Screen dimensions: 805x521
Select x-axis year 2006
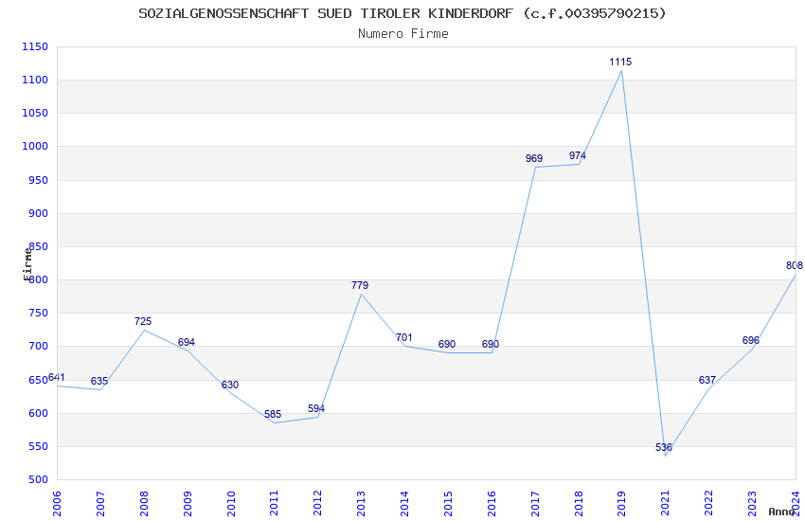coord(57,504)
